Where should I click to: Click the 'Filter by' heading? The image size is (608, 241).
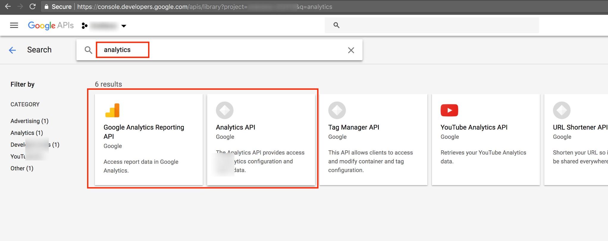[x=23, y=84]
